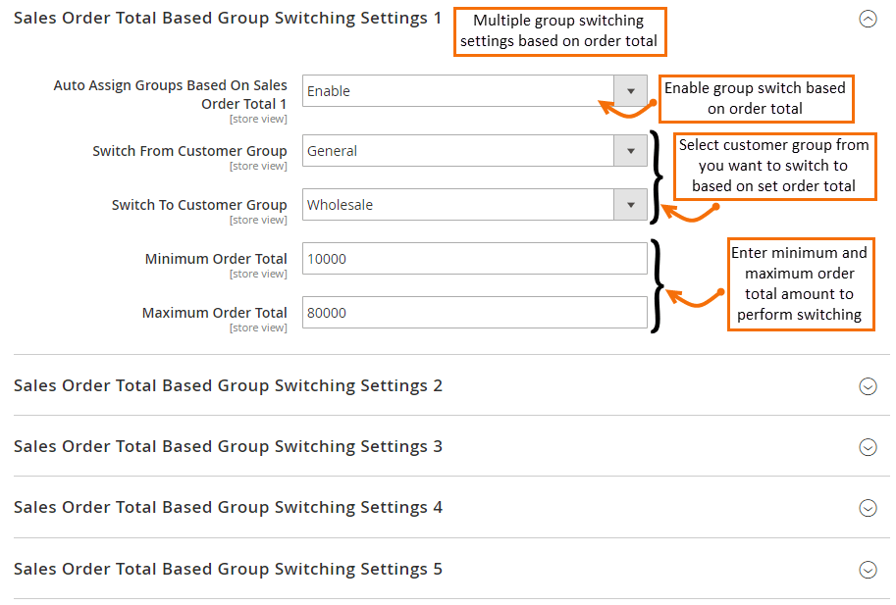Screen dimensions: 896x605
Task: Collapse the Settings 1 section chevron
Action: click(868, 19)
